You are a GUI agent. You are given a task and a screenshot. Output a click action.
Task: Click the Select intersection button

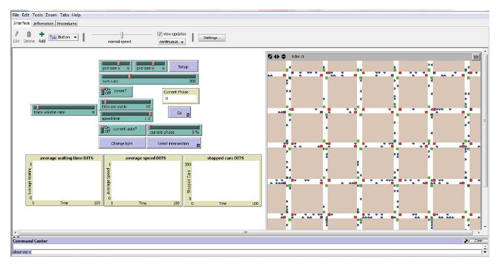coord(173,143)
